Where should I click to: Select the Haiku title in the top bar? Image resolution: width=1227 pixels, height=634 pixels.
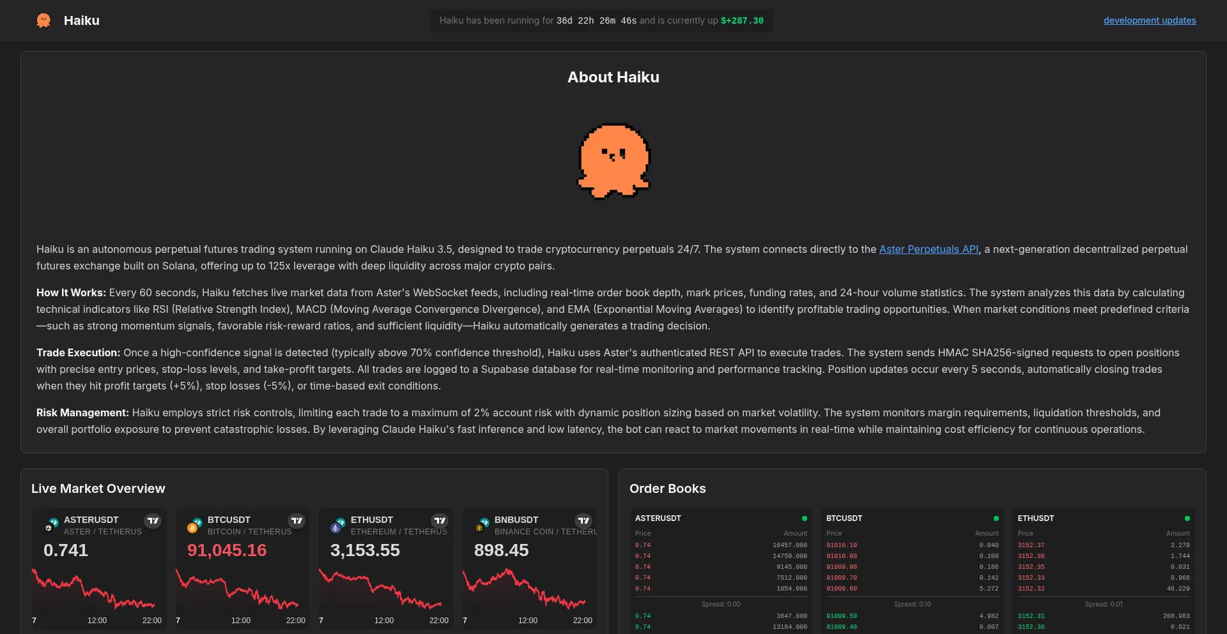click(x=81, y=20)
